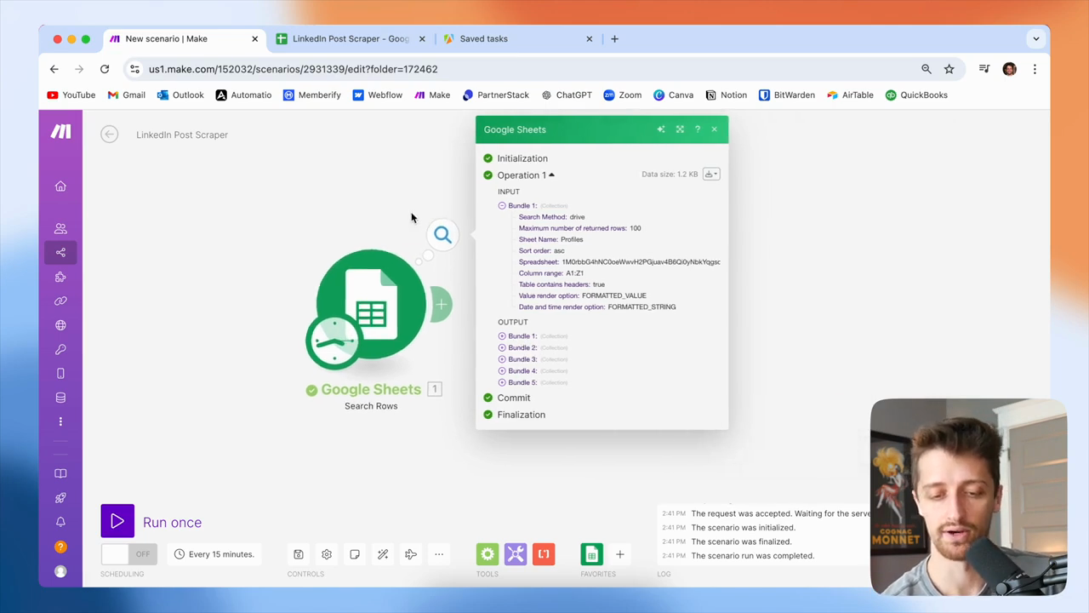This screenshot has height=613, width=1089.
Task: Add a favorite with the plus icon
Action: click(x=620, y=554)
